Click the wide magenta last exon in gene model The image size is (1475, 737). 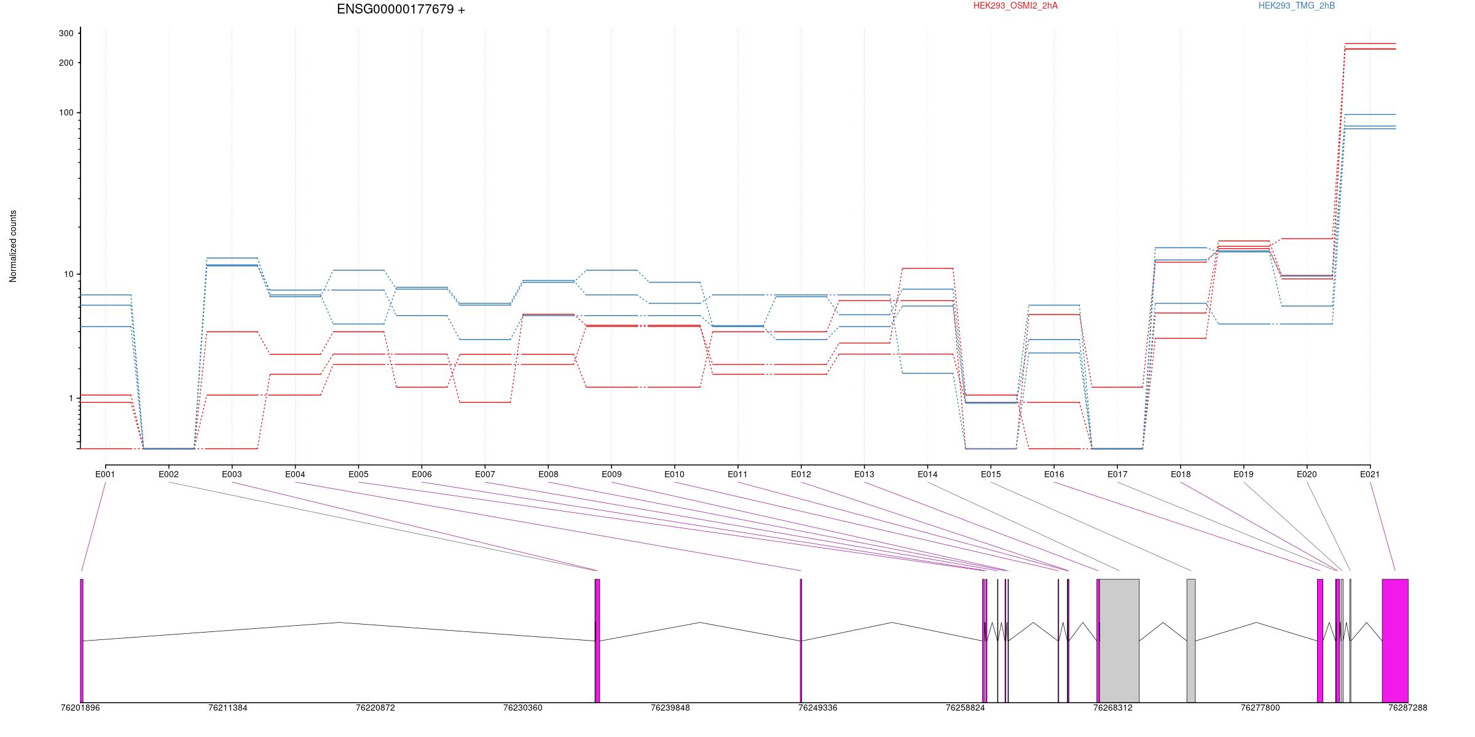[x=1395, y=641]
